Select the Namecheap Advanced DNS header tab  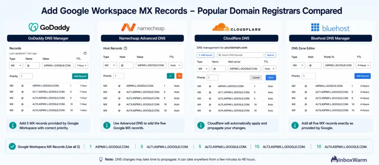pos(142,38)
